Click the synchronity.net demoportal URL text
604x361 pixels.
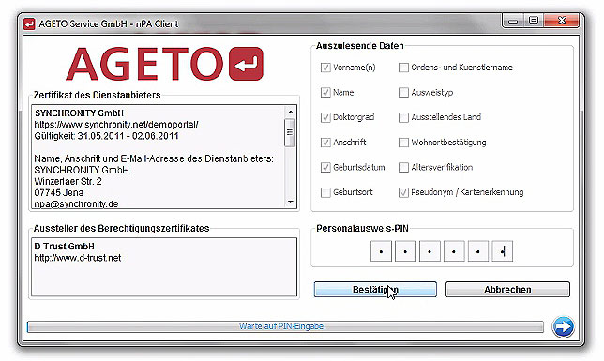116,125
